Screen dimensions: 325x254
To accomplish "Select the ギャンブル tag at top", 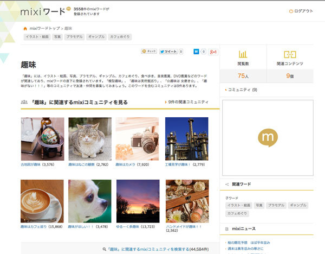I will coord(96,36).
